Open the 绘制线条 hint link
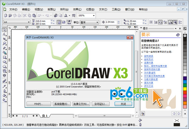The height and width of the screenshot is (129, 189). pyautogui.click(x=148, y=56)
